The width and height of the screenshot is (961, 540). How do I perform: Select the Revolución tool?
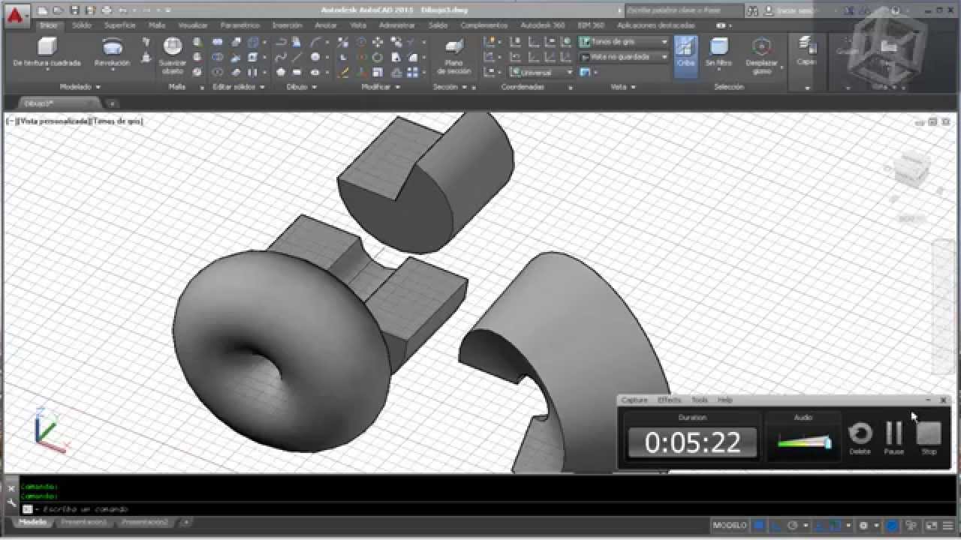coord(113,52)
